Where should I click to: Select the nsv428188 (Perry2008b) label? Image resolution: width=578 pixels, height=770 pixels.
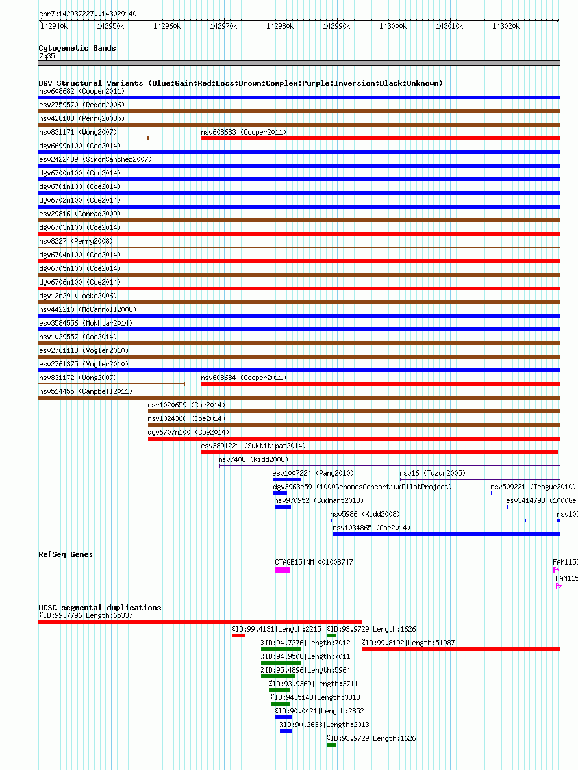(x=81, y=119)
